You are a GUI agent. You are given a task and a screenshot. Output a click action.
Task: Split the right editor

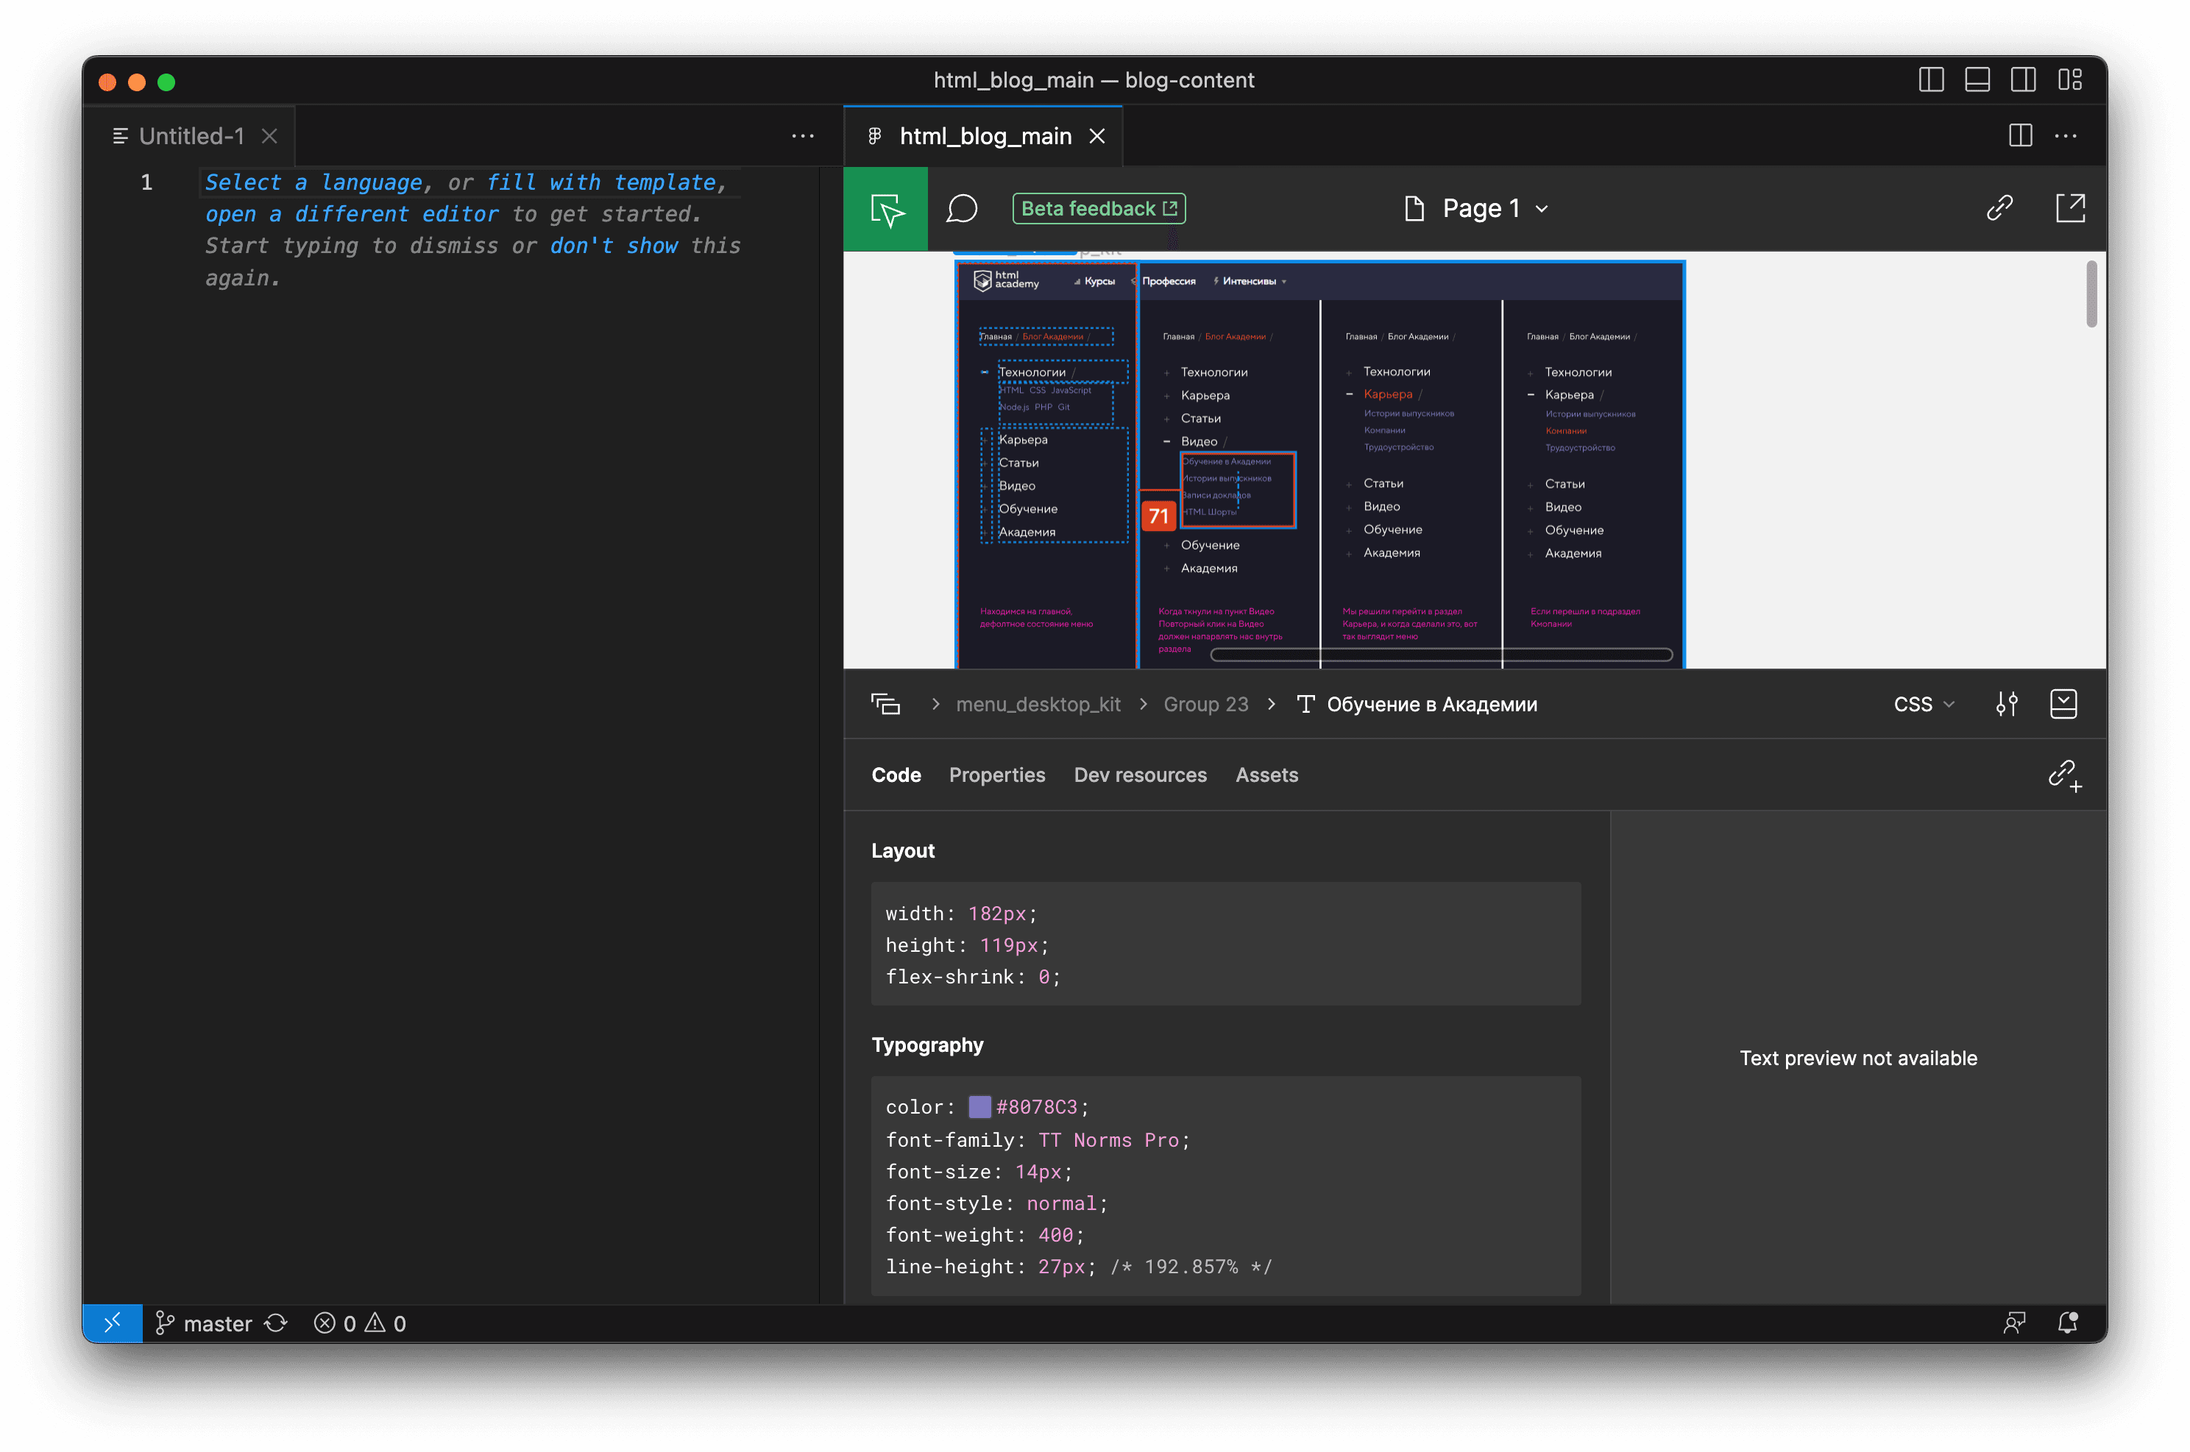click(2021, 136)
